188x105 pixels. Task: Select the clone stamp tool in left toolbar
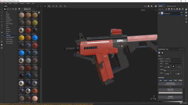(x=2, y=25)
